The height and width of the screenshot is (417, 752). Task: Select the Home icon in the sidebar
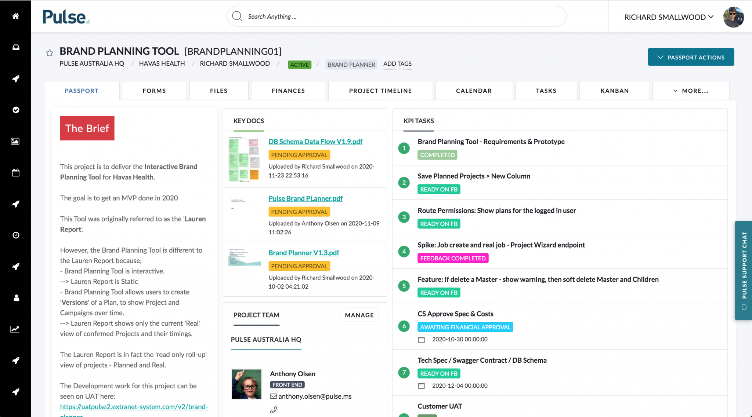pyautogui.click(x=15, y=16)
